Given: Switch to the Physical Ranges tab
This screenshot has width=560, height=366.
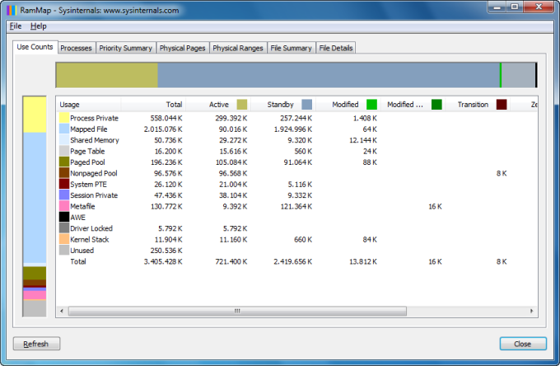Looking at the screenshot, I should 238,48.
